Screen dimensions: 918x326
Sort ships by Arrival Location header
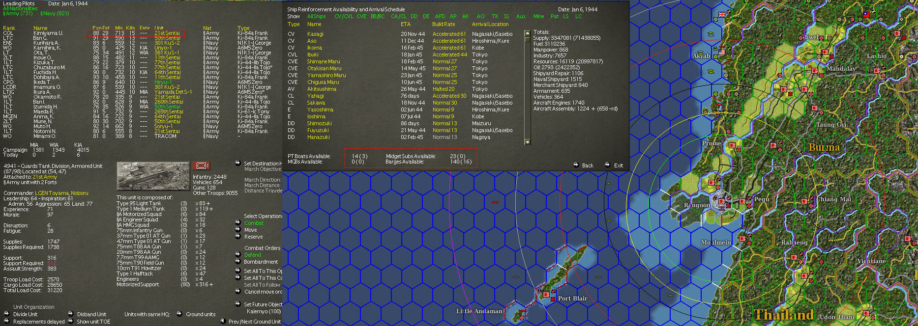click(x=490, y=24)
